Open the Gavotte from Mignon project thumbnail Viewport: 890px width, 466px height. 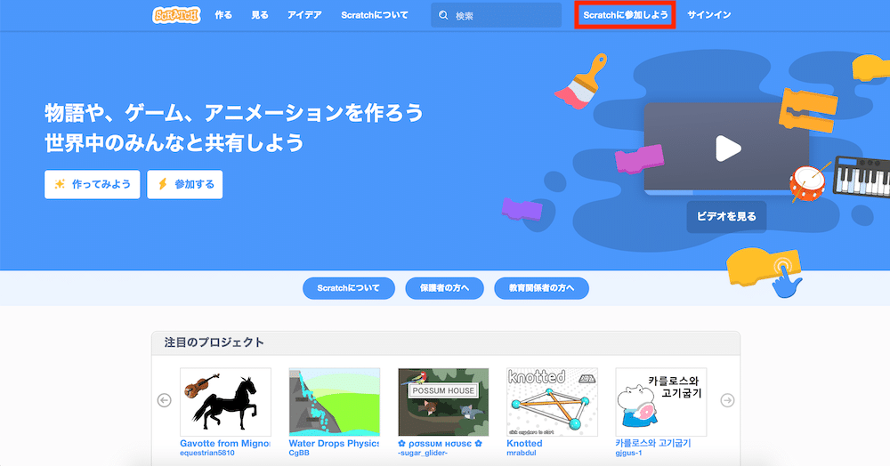tap(225, 402)
